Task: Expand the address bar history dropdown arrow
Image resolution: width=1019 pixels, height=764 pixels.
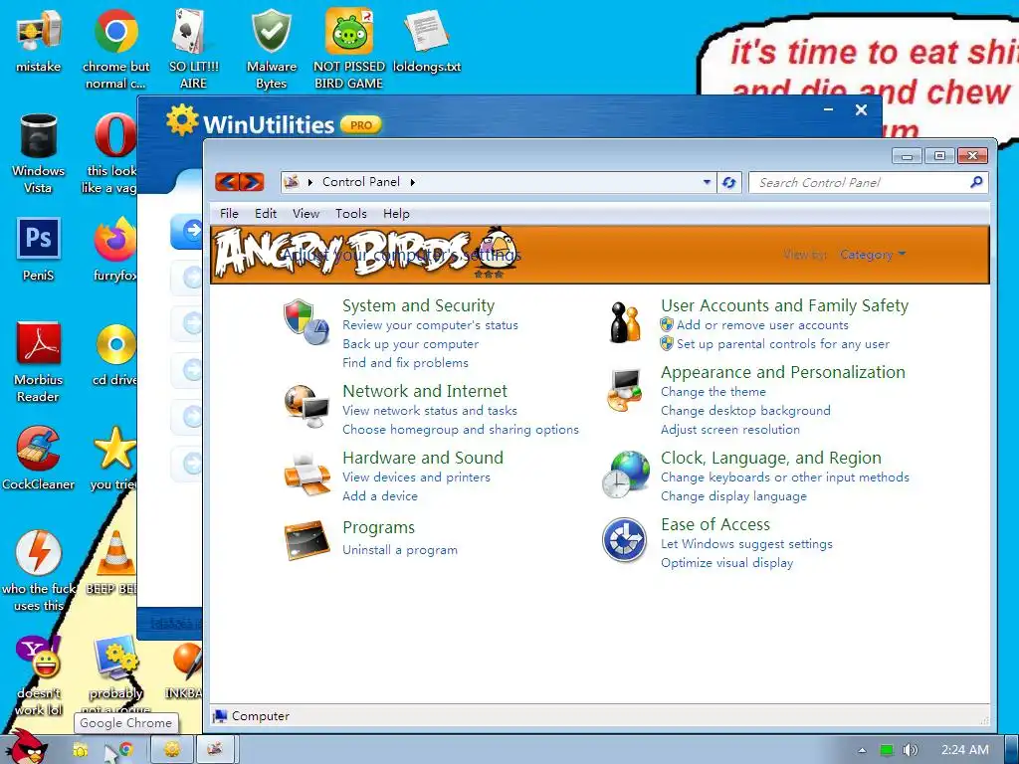Action: 708,183
